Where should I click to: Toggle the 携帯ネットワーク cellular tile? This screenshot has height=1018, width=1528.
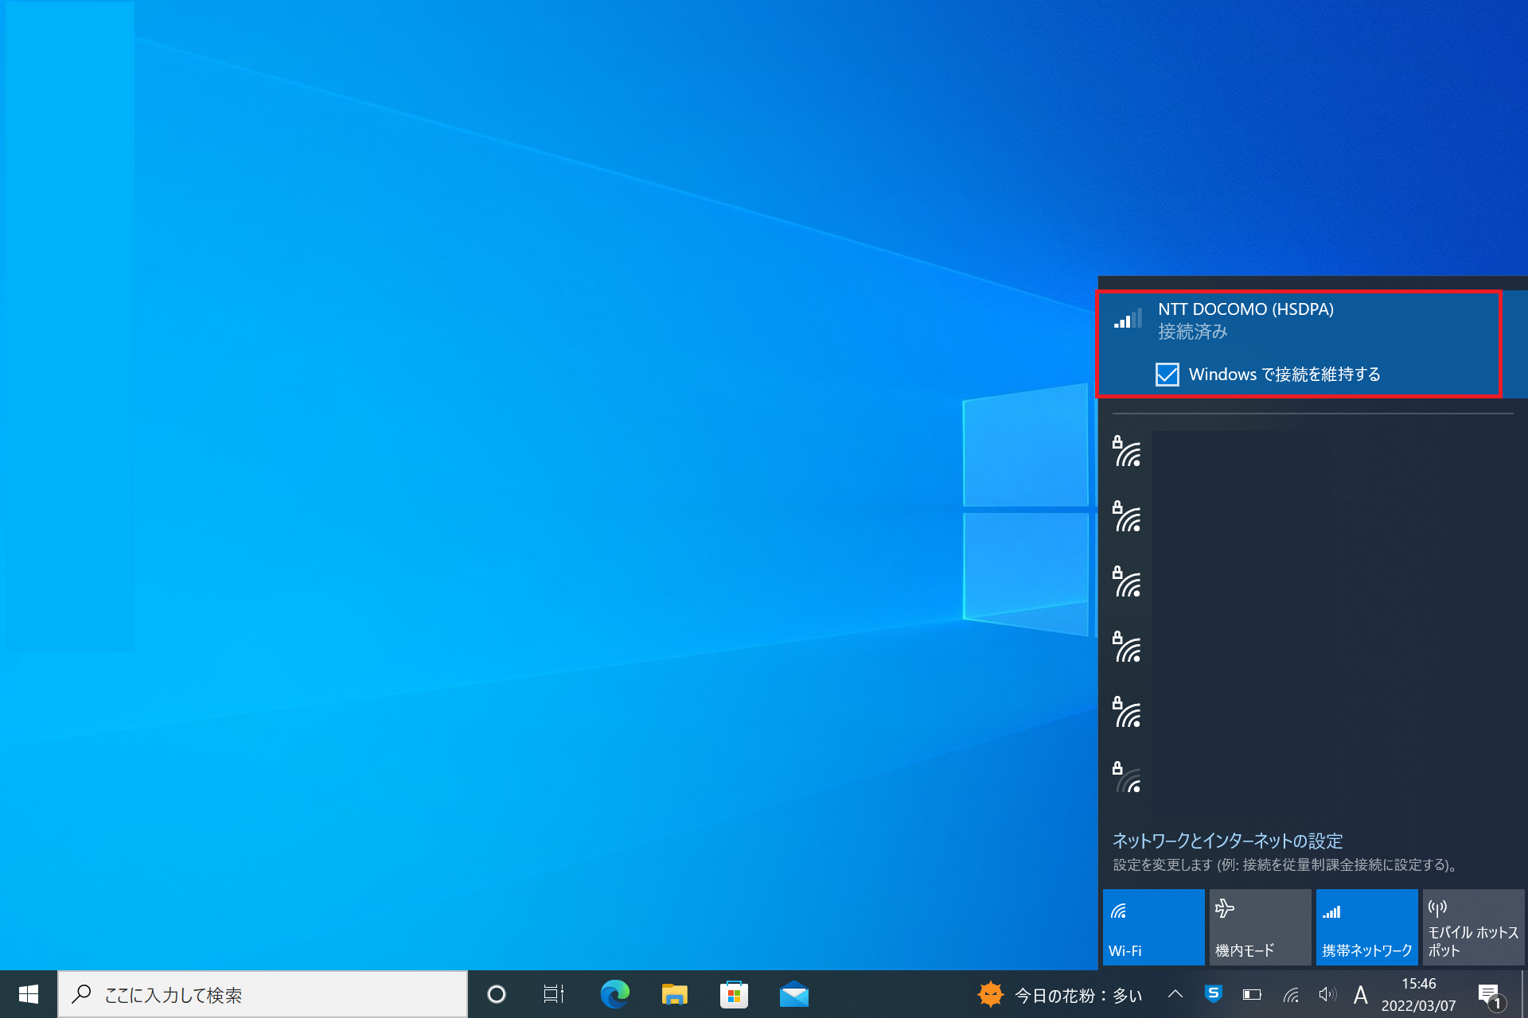pos(1366,927)
